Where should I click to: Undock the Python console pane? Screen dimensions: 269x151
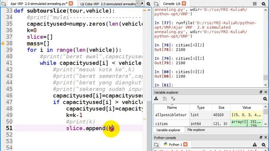click(x=261, y=138)
